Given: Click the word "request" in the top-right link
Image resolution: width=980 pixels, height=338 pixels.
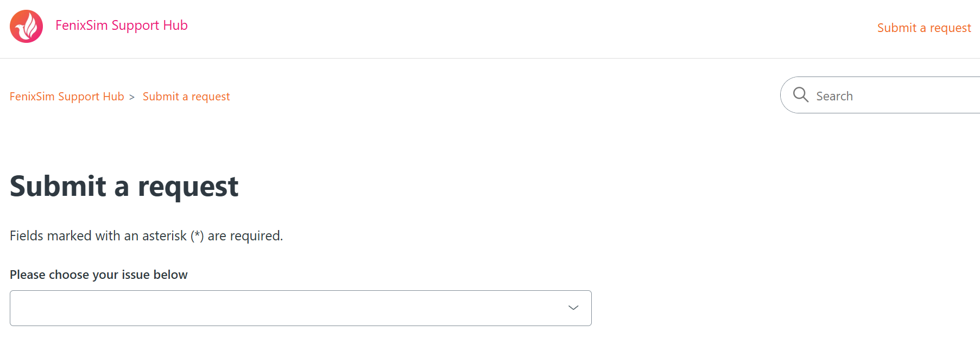Looking at the screenshot, I should [950, 28].
